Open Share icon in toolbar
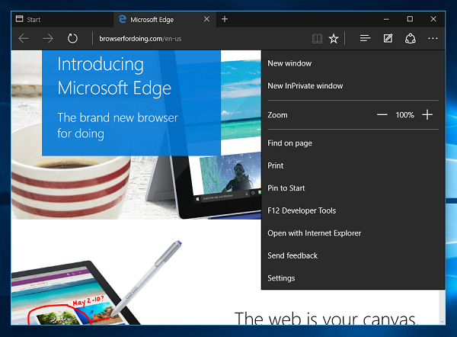Image resolution: width=457 pixels, height=337 pixels. (411, 39)
